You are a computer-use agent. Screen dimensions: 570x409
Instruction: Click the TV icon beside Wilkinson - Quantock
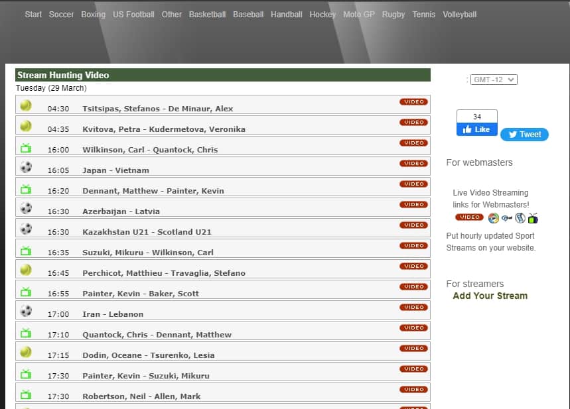click(x=26, y=147)
